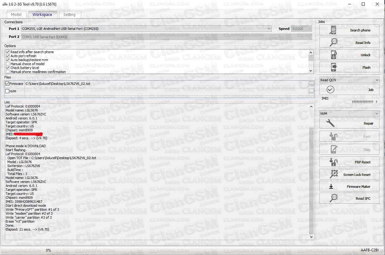Viewport: 385px width, 255px height.
Task: Click the Search phone icon
Action: (333, 30)
